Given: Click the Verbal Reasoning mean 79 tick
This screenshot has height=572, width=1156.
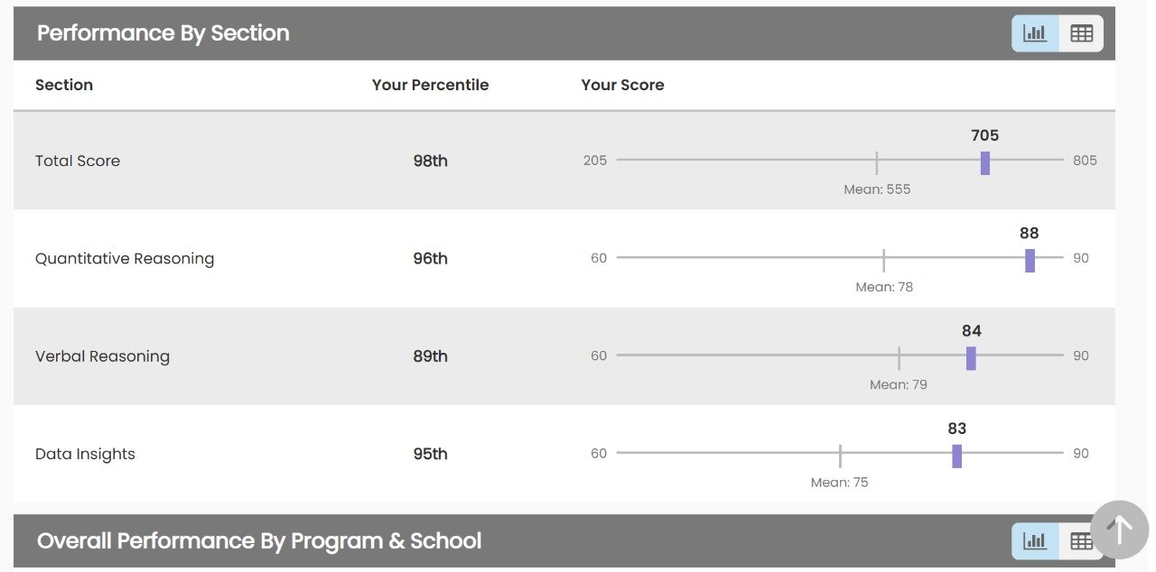Looking at the screenshot, I should (x=899, y=357).
